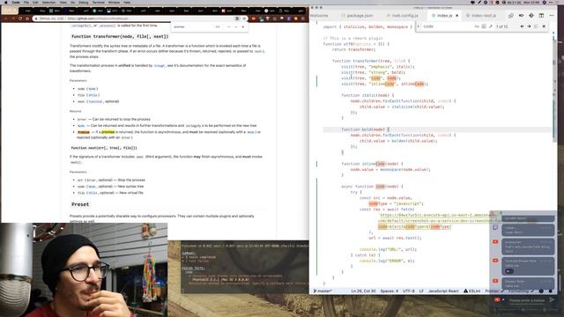Close the VS Code find widget
564x317 pixels.
point(544,26)
